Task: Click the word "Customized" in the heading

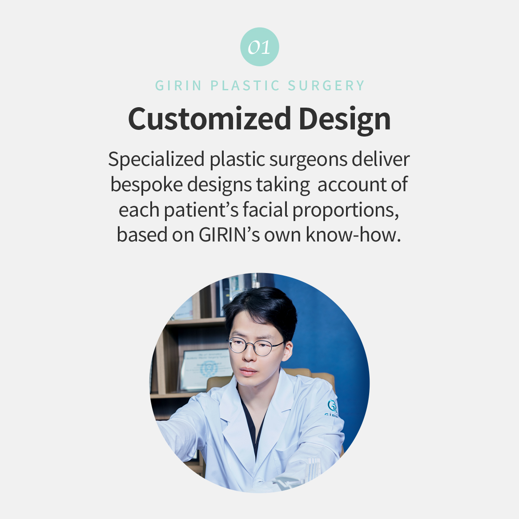Action: coord(209,119)
